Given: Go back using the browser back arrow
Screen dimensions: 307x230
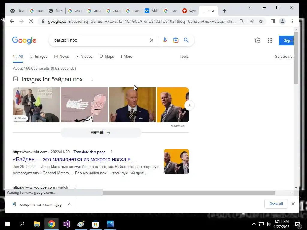Looking at the screenshot, I should click(x=12, y=21).
